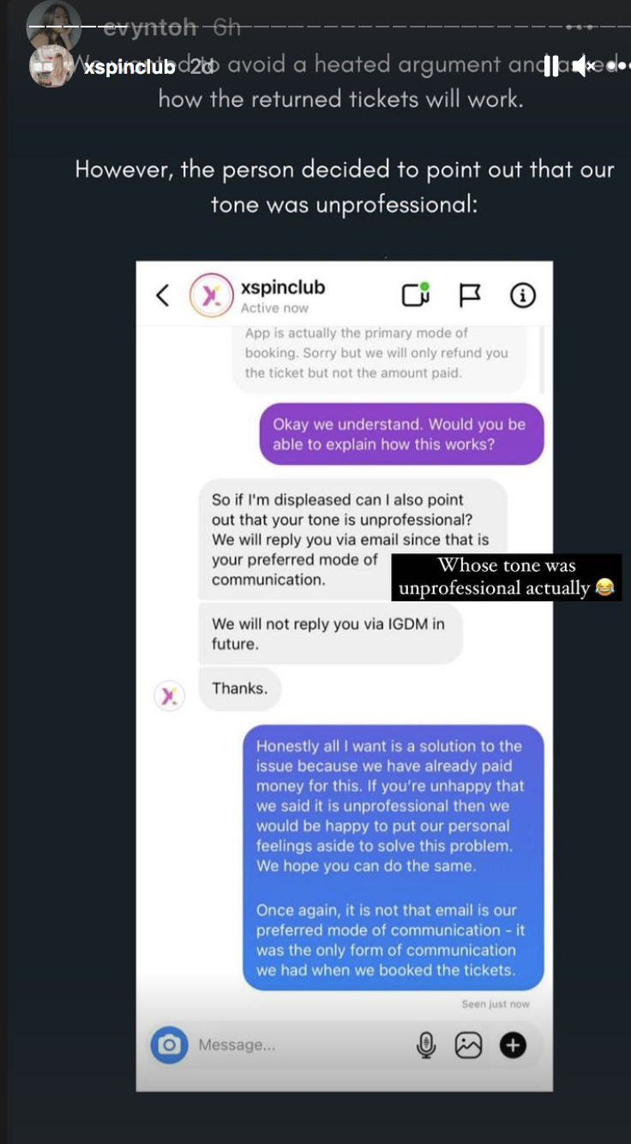Flag the conversation with the flag icon
The height and width of the screenshot is (1144, 631).
(x=470, y=296)
